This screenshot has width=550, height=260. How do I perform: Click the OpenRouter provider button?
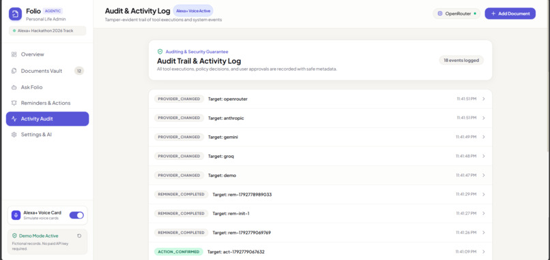point(457,14)
